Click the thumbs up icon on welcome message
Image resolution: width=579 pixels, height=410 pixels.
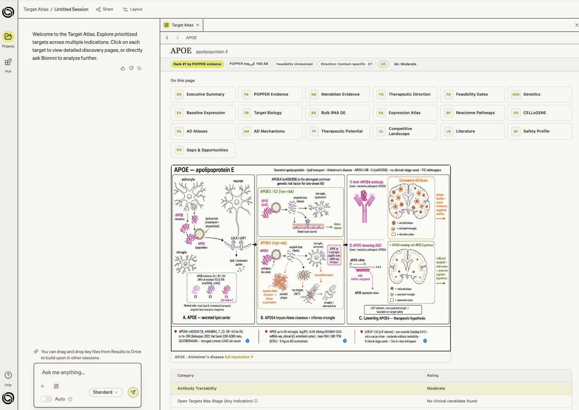point(123,68)
